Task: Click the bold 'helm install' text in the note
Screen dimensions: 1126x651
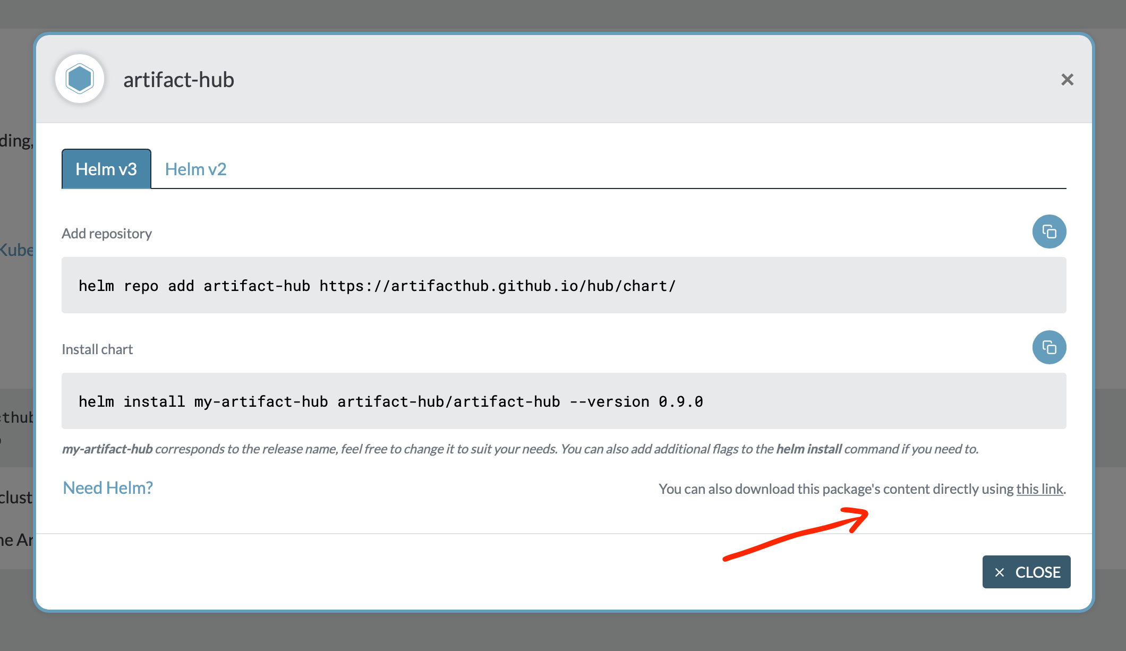Action: tap(808, 449)
